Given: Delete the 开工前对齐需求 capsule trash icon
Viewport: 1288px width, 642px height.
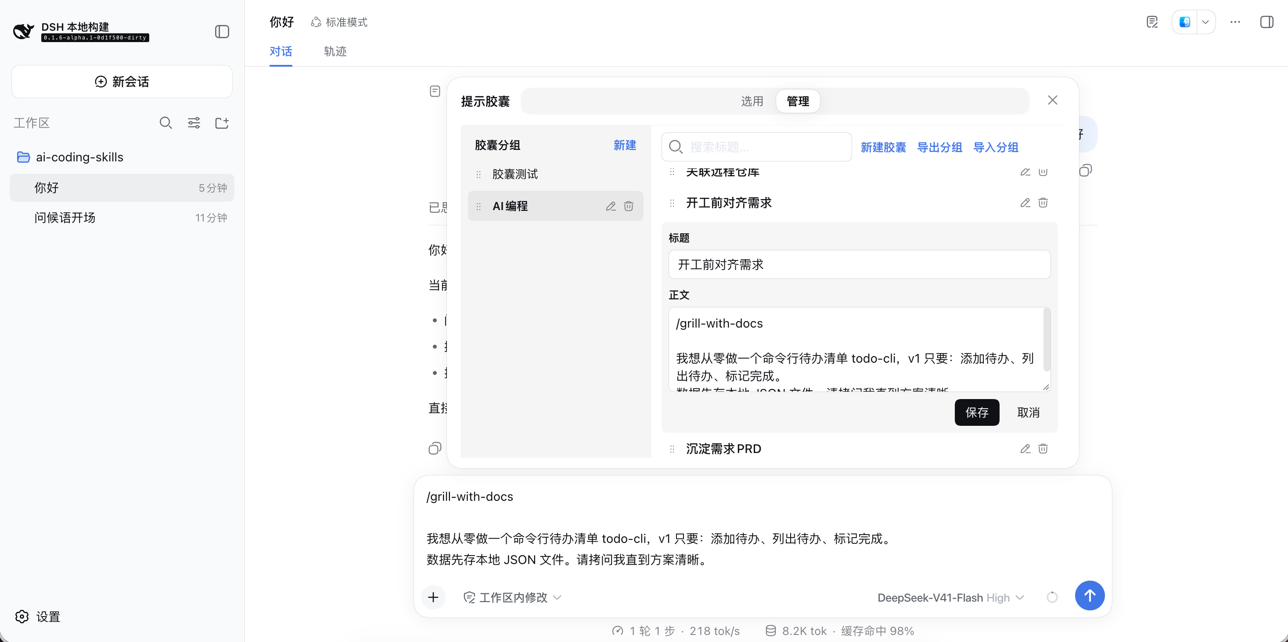Looking at the screenshot, I should coord(1043,202).
